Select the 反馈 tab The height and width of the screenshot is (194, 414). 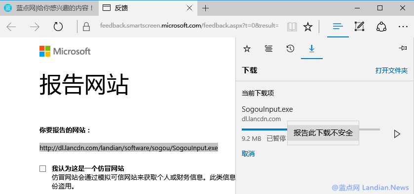point(149,8)
